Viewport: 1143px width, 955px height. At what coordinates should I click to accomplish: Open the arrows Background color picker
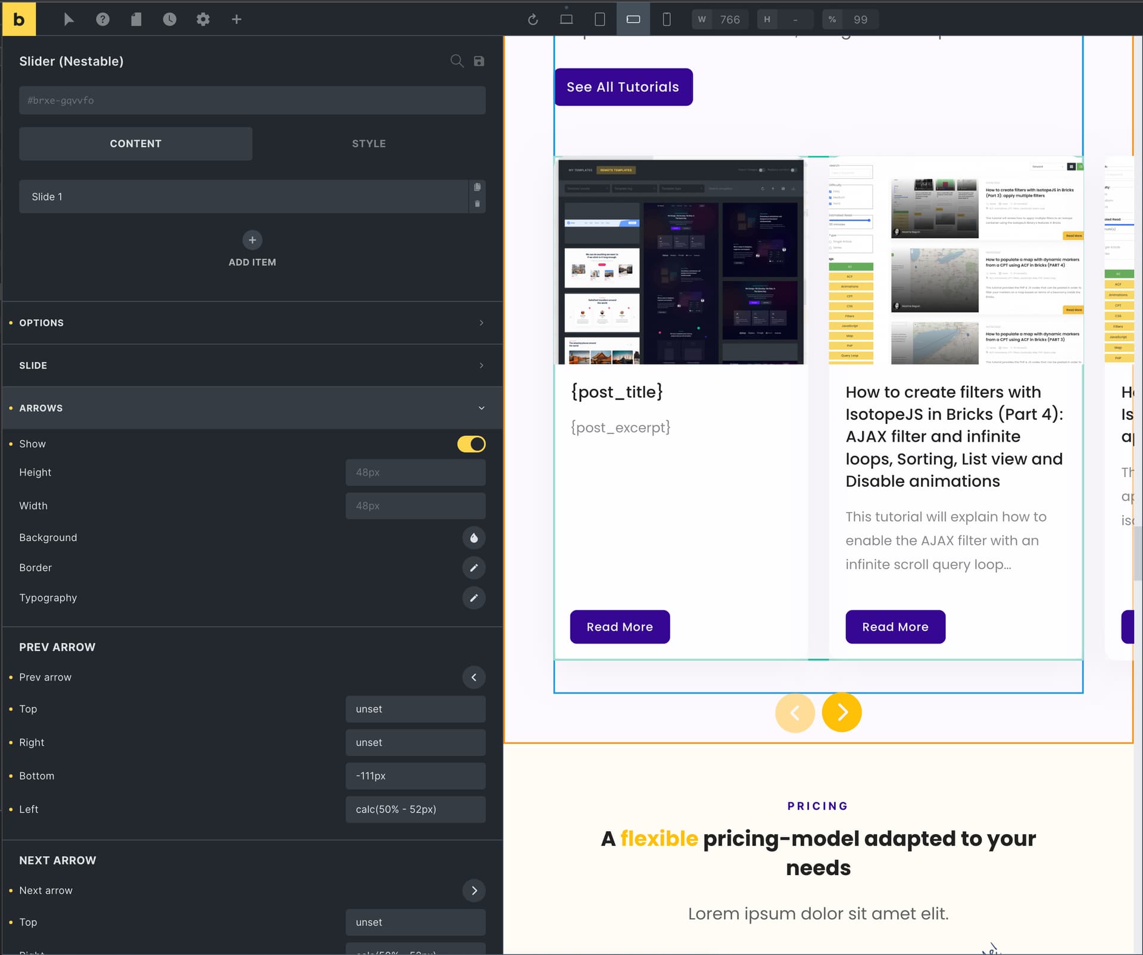(473, 538)
